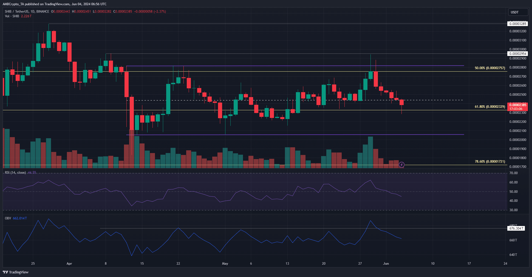Click the 'Apr' date on time axis
This screenshot has height=277, width=532.
[x=69, y=264]
